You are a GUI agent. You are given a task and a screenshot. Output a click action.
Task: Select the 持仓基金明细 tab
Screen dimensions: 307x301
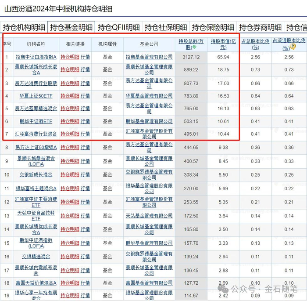tap(71, 27)
